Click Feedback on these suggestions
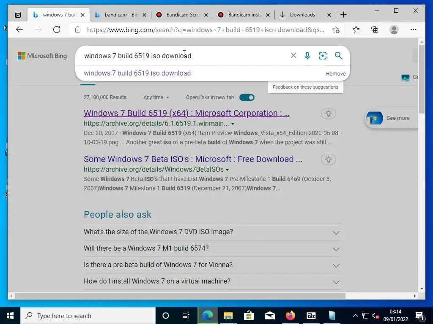 tap(305, 87)
